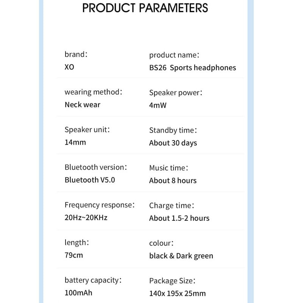
Task: Select the 4mW speaker power value
Action: coord(158,105)
